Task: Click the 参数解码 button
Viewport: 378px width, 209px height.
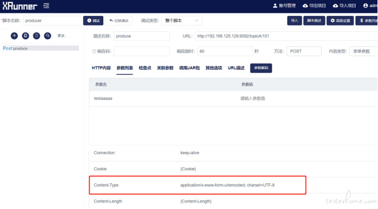Action: pos(261,68)
